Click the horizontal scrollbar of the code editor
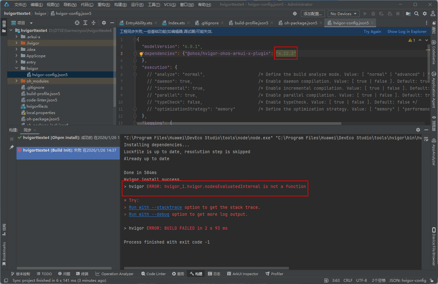Screen dimensions: 438x284 pos(239,124)
